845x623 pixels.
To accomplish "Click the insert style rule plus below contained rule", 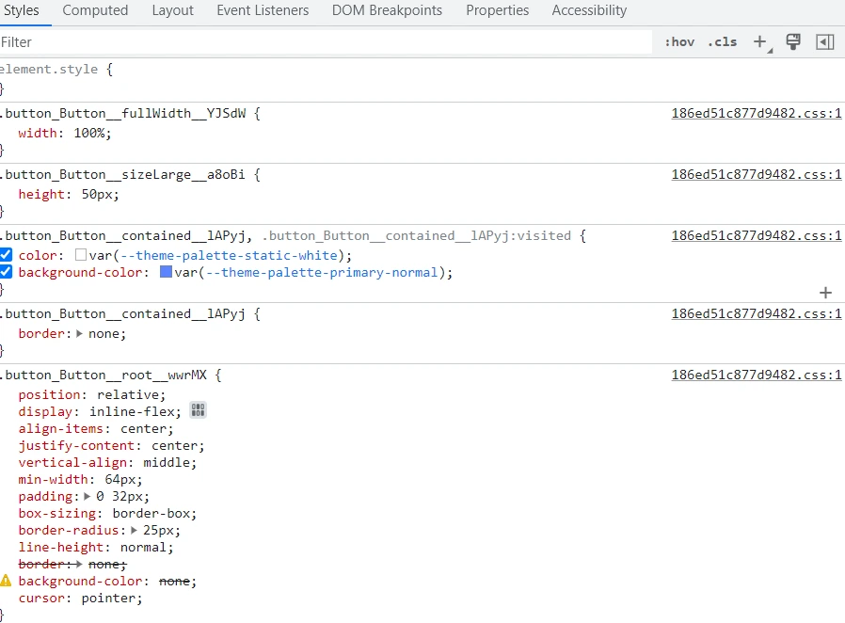I will pos(825,293).
